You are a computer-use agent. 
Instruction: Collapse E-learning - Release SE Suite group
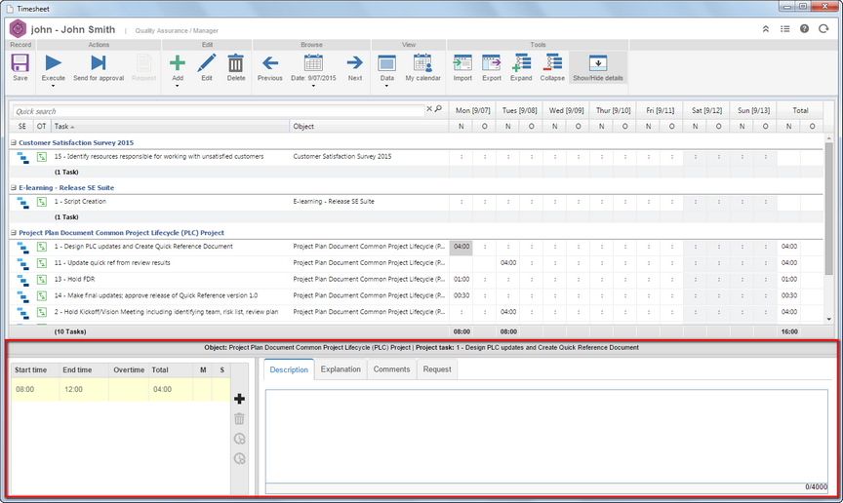pyautogui.click(x=14, y=188)
